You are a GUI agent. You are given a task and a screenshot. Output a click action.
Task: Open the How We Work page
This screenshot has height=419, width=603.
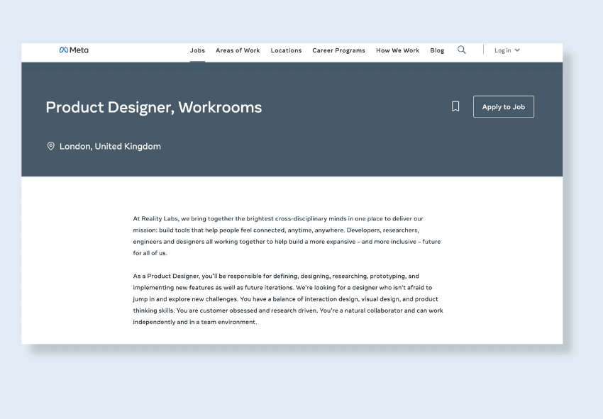[397, 50]
